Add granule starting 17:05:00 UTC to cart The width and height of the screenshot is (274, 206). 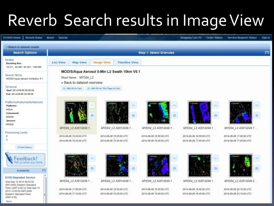[x=92, y=158]
